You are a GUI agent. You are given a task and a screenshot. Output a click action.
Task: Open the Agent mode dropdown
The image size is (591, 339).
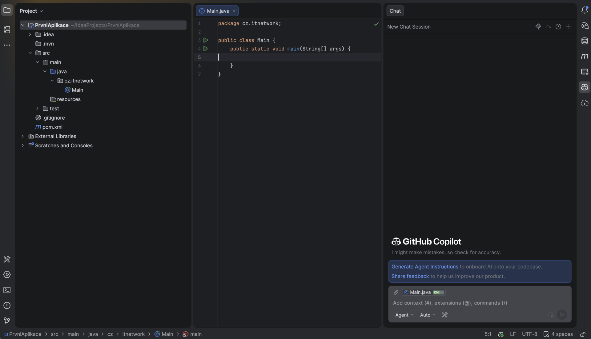(x=404, y=315)
